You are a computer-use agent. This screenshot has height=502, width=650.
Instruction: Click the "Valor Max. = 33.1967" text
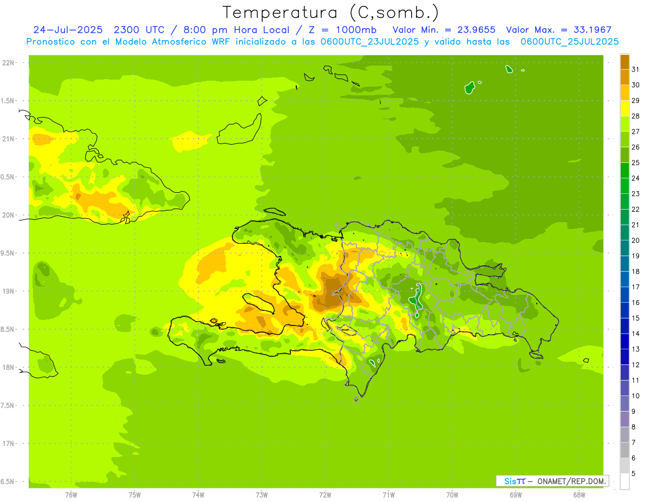[558, 30]
